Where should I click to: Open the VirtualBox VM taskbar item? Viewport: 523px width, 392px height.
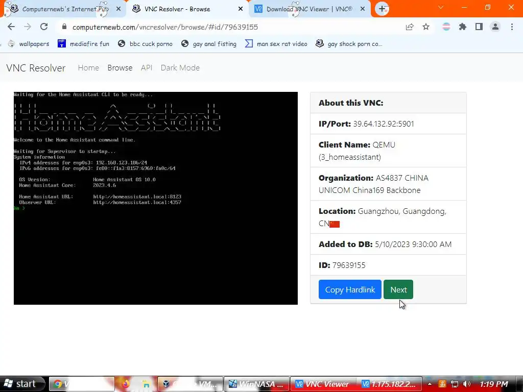190,384
